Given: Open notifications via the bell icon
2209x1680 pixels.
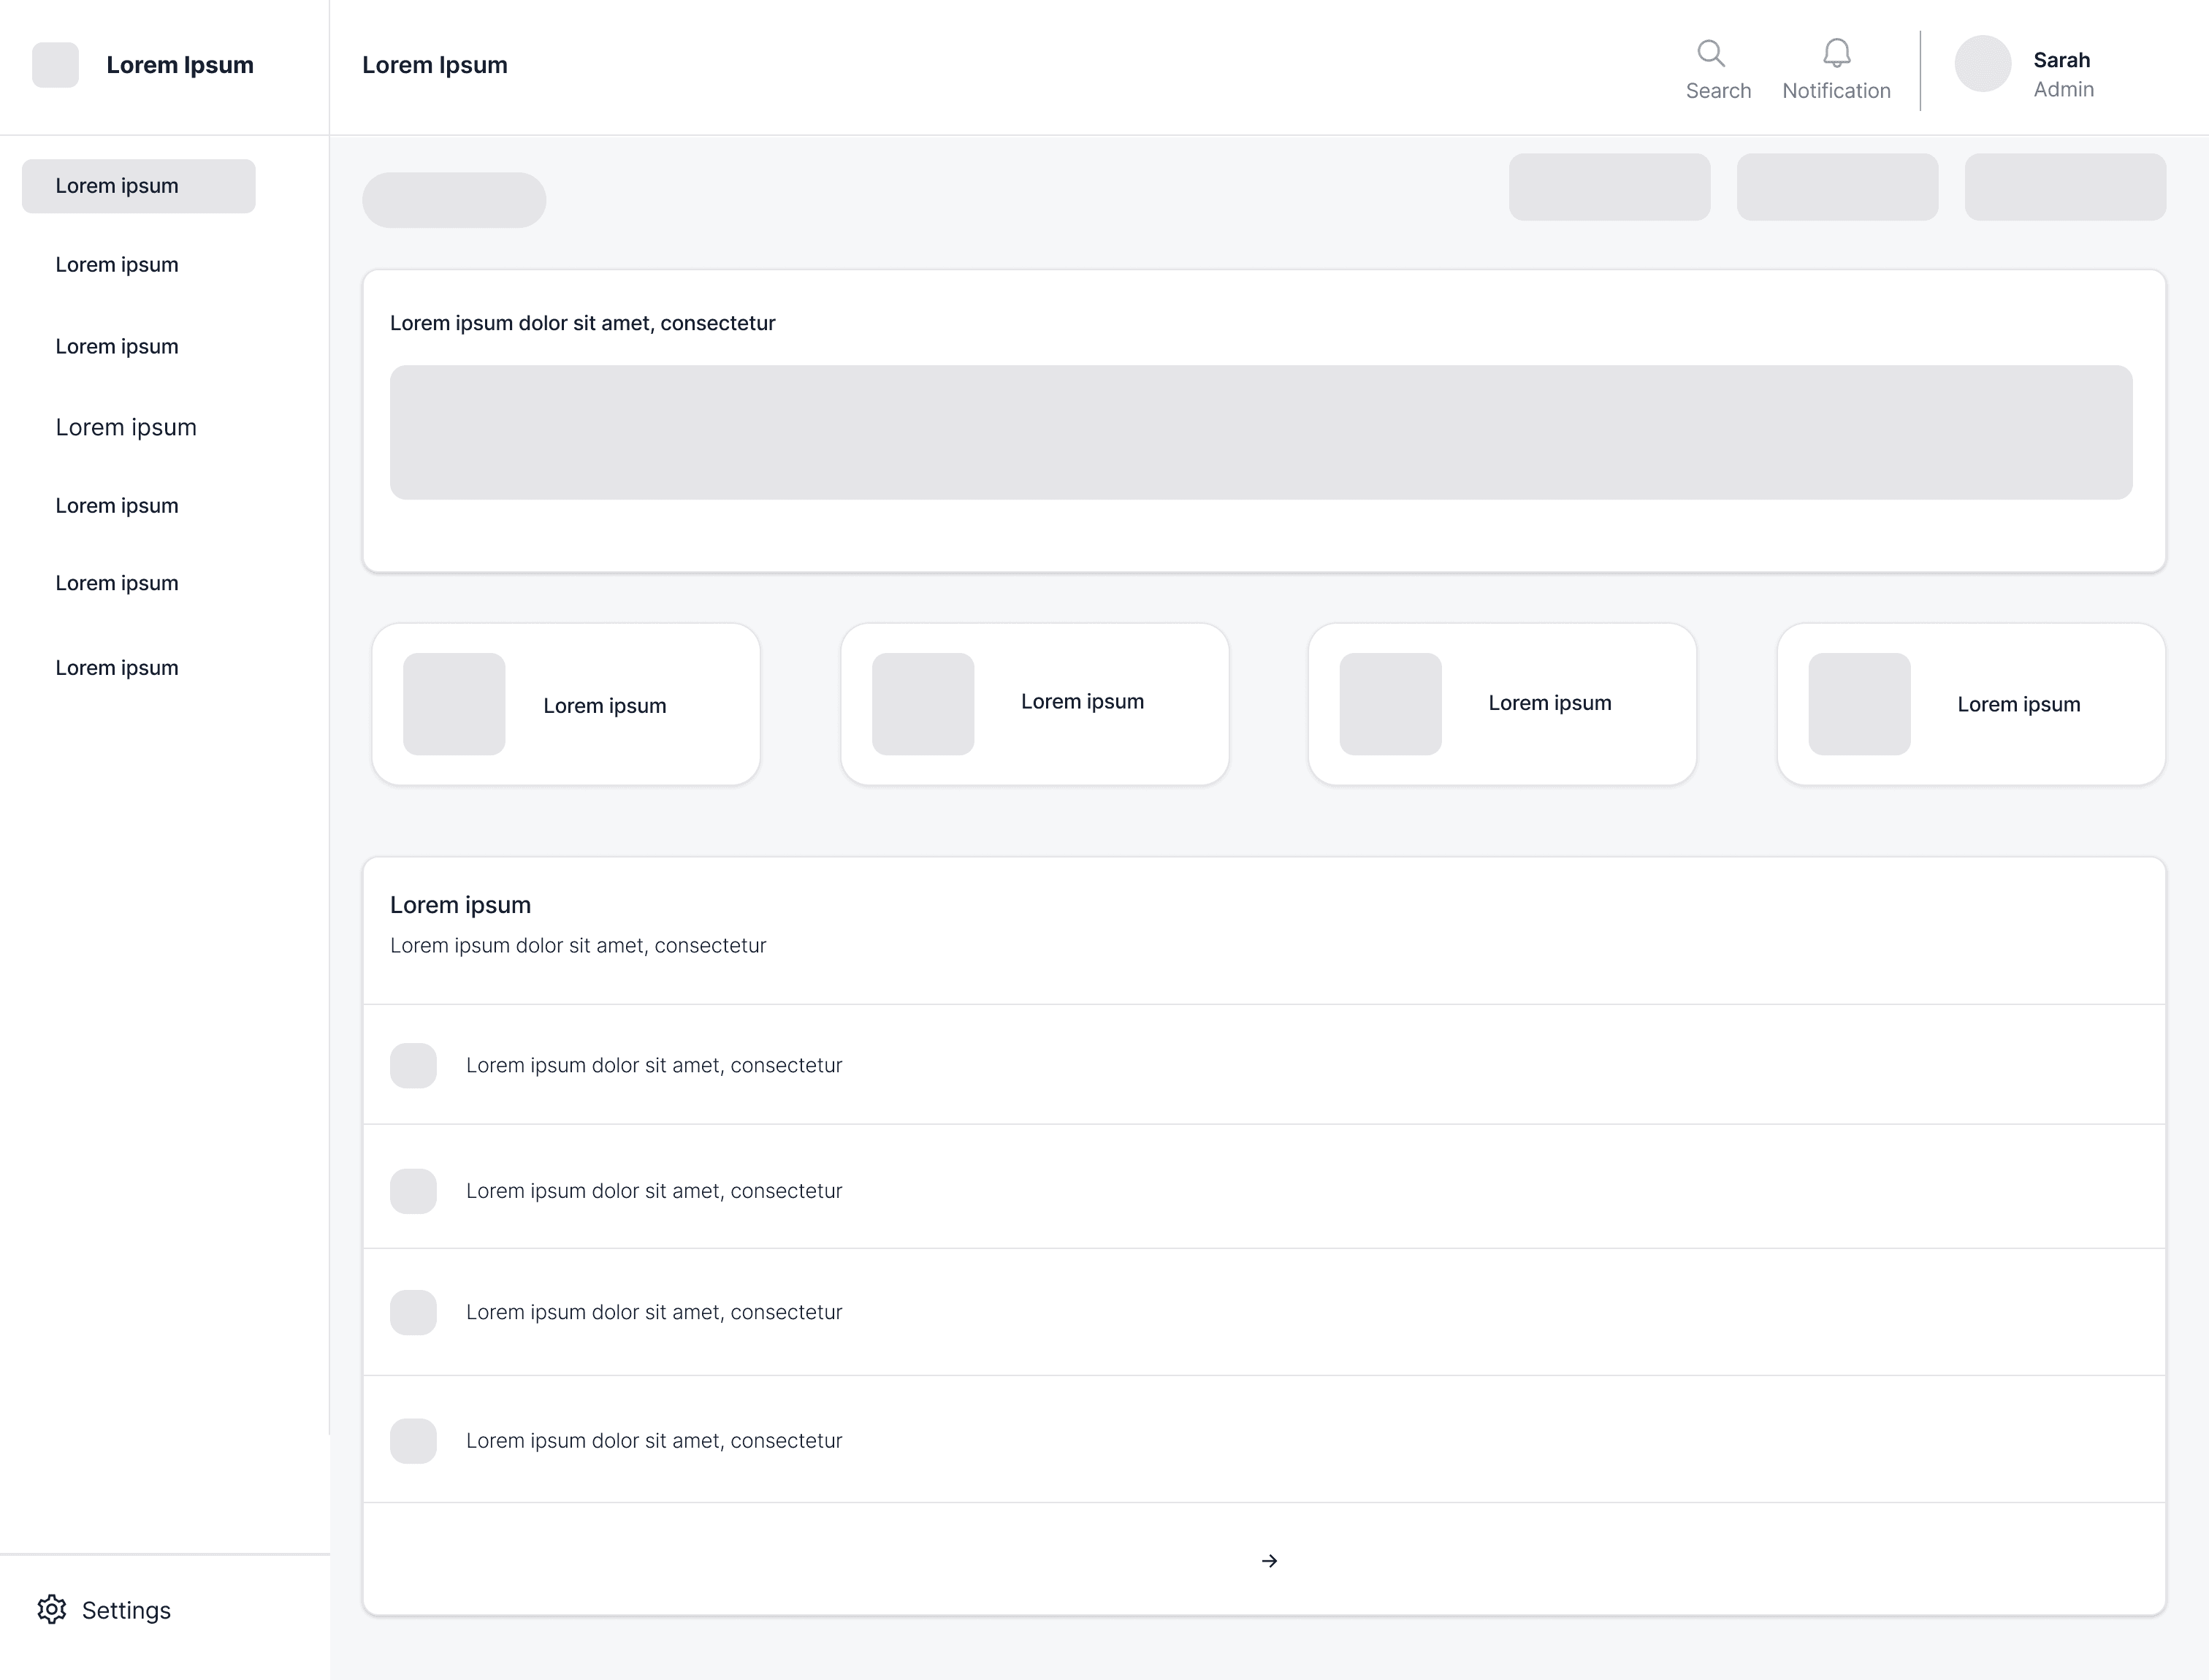Looking at the screenshot, I should (1836, 53).
